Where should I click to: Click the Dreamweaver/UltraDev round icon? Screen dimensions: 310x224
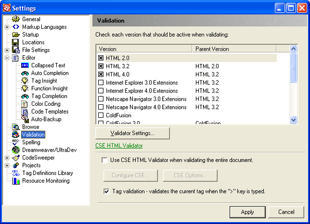[x=16, y=150]
